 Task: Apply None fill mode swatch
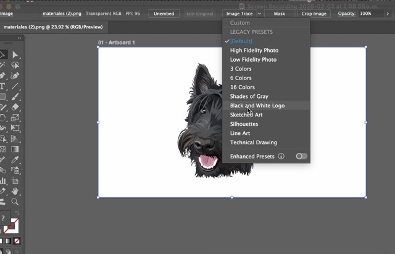tap(17, 241)
